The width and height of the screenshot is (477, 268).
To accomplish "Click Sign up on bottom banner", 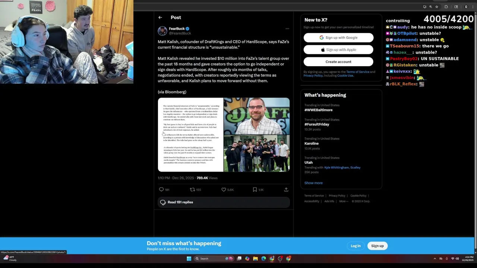I will (377, 246).
